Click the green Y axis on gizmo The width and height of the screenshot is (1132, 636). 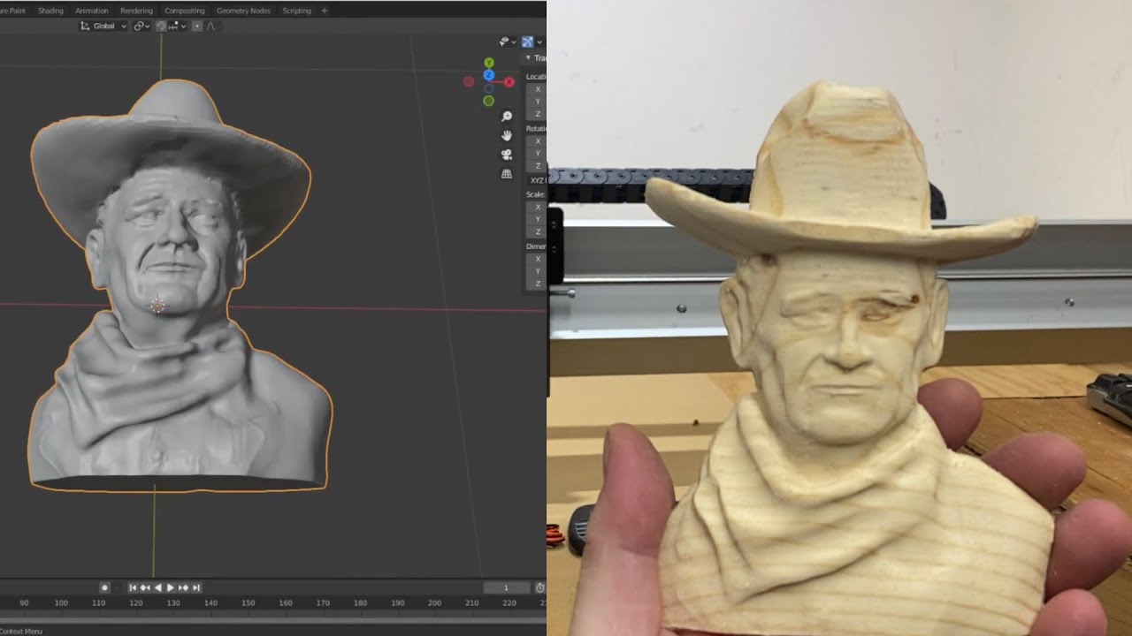click(488, 63)
